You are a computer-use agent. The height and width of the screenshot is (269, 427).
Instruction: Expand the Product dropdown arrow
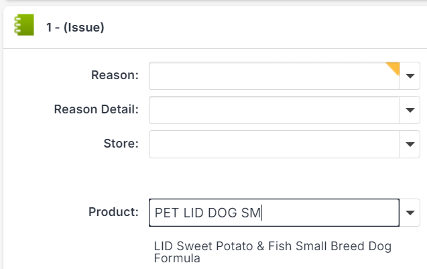point(410,213)
